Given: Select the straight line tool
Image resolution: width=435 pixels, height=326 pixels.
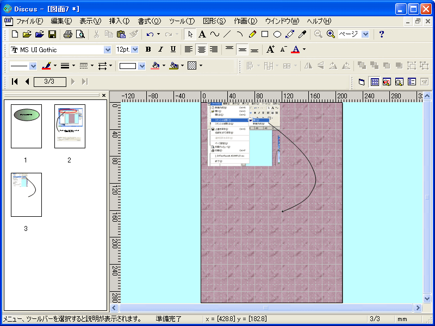Looking at the screenshot, I should click(227, 34).
